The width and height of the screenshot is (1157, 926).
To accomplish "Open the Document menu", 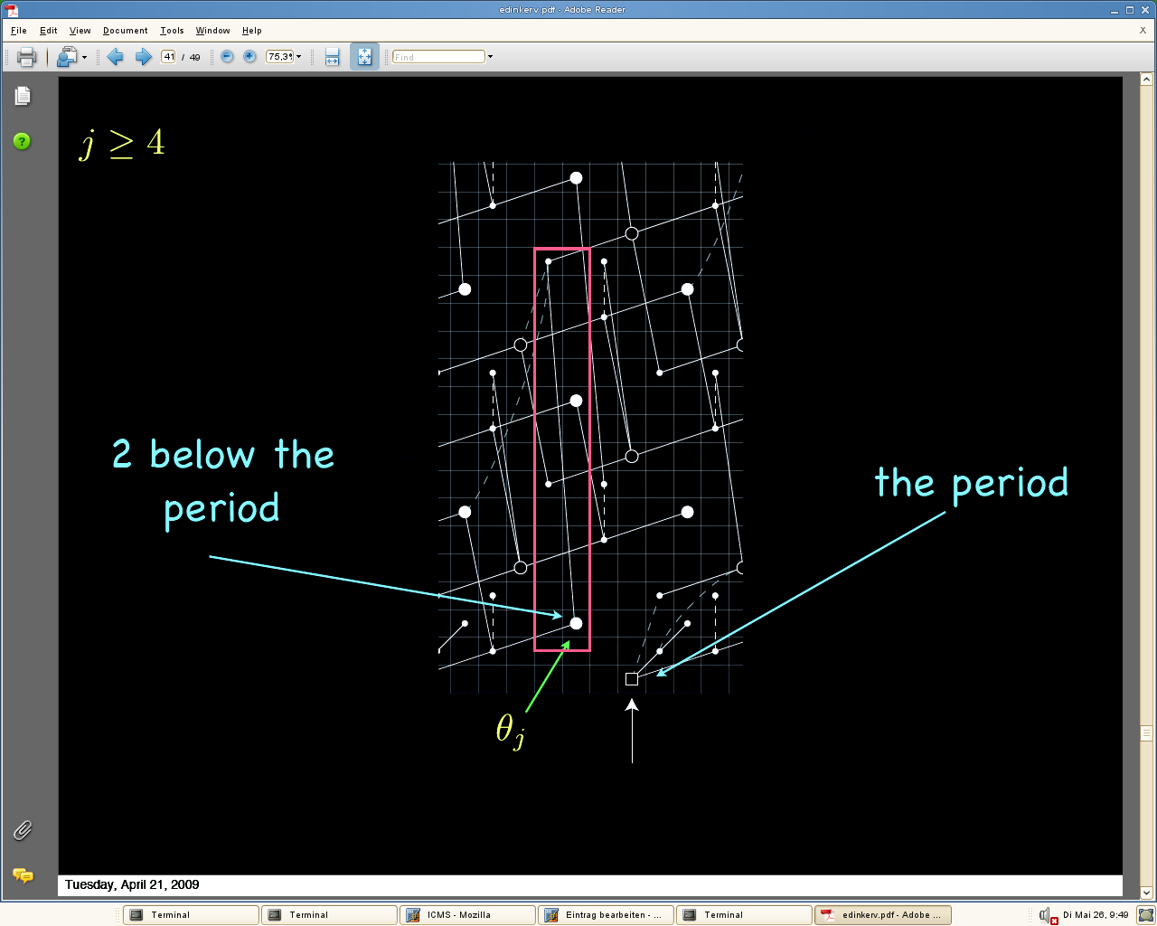I will [x=125, y=31].
